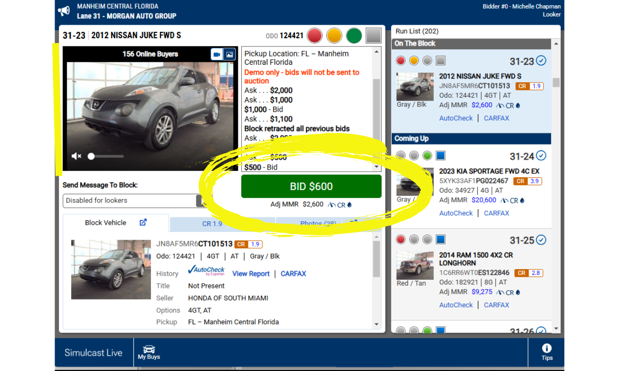Switch to video camera view

(216, 54)
